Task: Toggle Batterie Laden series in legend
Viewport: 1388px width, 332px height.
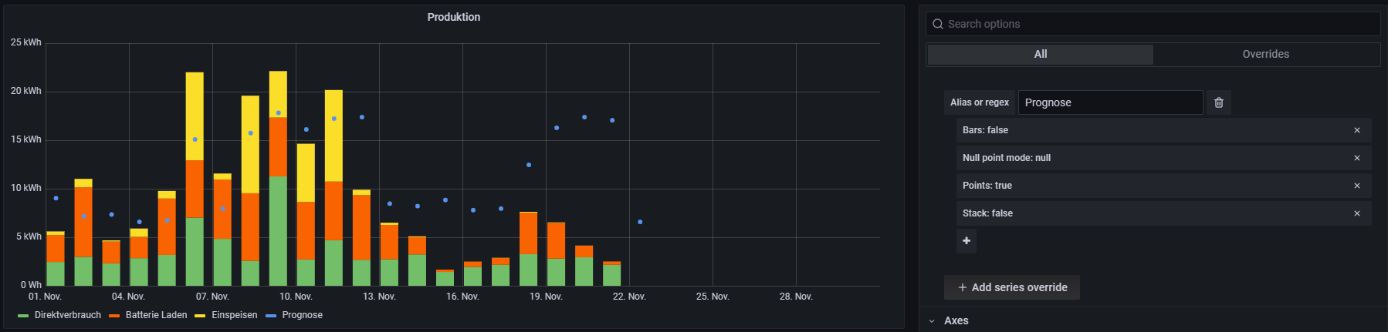Action: tap(156, 315)
